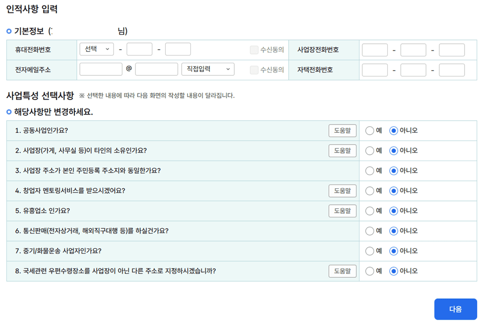The height and width of the screenshot is (325, 487).
Task: Click the 휴대전화번호 label
Action: pos(33,50)
